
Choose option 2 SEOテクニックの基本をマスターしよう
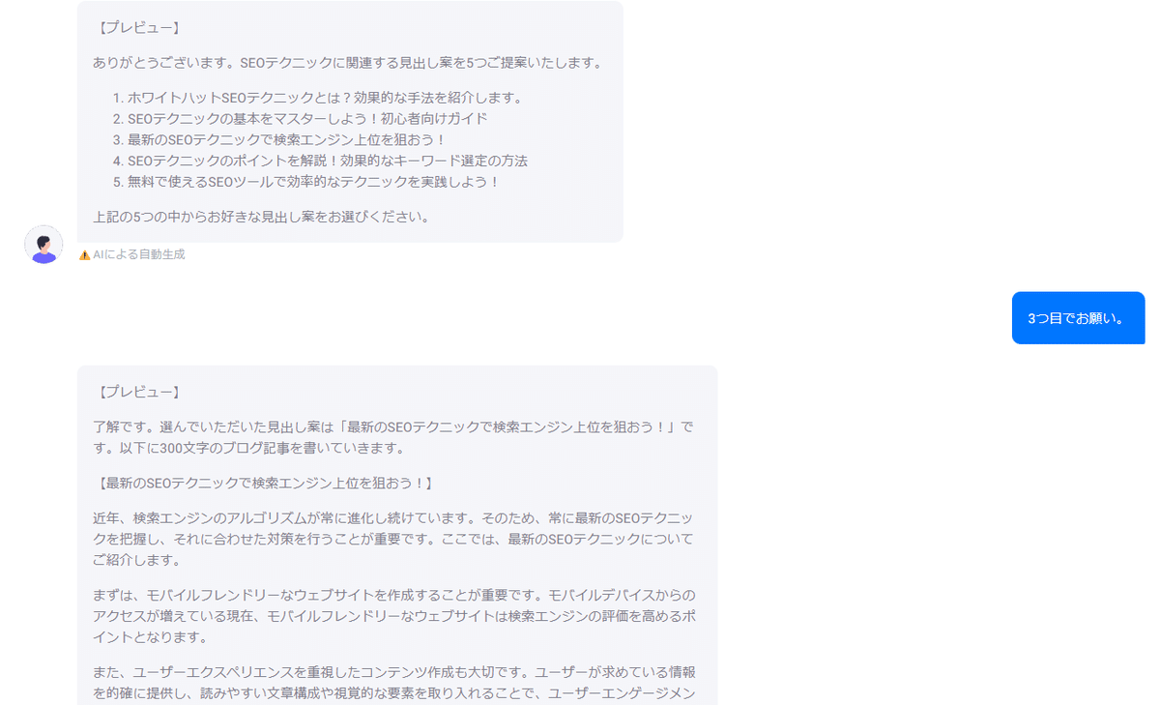[300, 119]
